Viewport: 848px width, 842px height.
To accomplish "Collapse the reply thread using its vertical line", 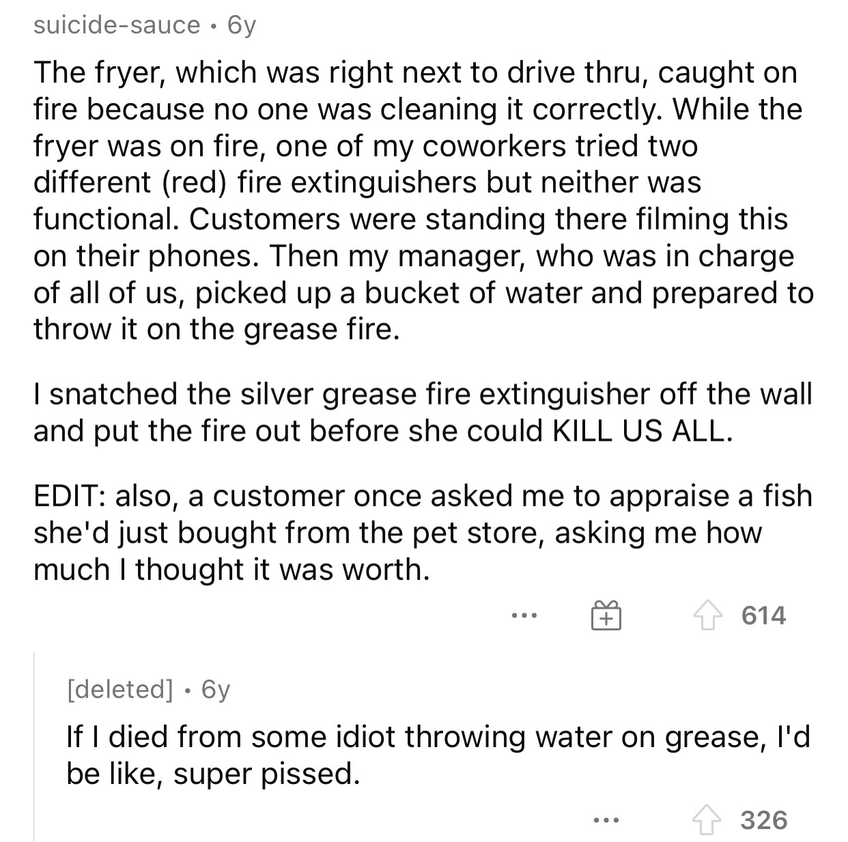I will coord(34,746).
